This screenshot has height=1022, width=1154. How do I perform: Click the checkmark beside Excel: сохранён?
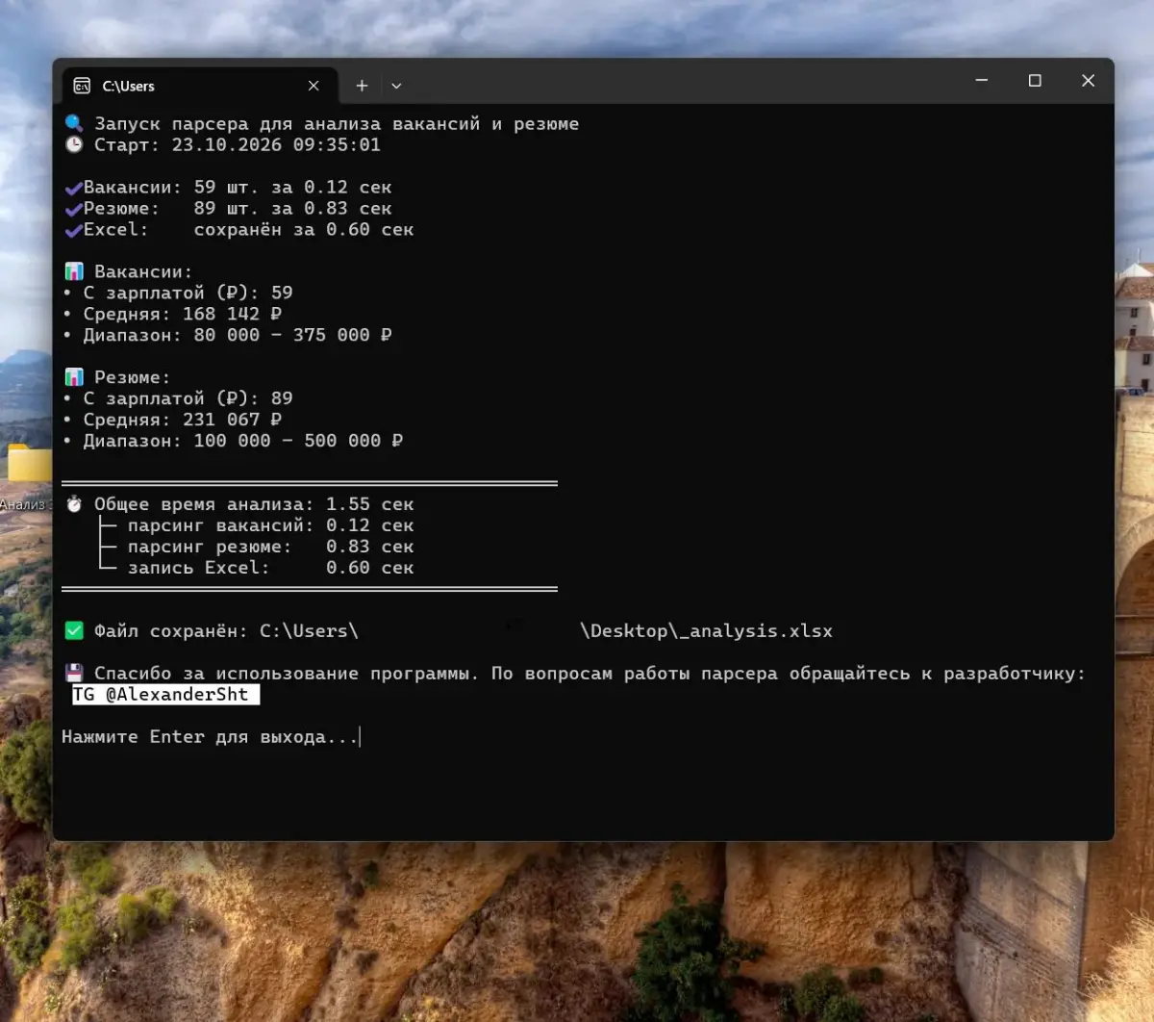[73, 230]
